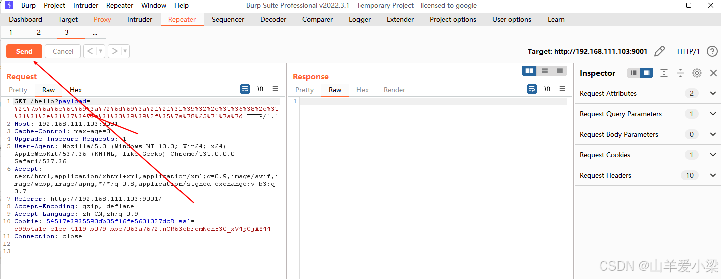Open the Intruder menu
Image resolution: width=721 pixels, height=279 pixels.
(86, 5)
